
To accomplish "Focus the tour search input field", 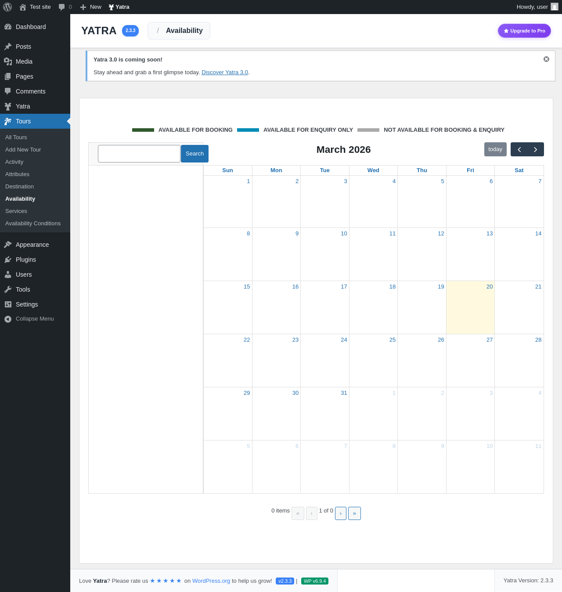I will tap(139, 154).
